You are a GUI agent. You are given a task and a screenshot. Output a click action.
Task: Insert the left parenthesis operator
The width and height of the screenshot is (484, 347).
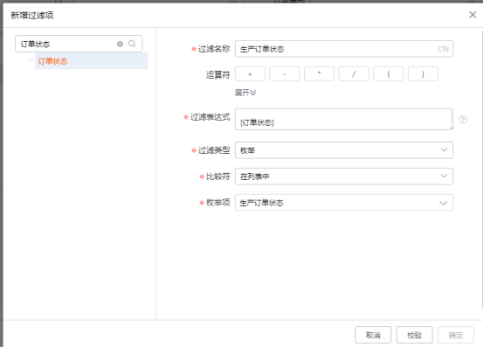pyautogui.click(x=388, y=74)
